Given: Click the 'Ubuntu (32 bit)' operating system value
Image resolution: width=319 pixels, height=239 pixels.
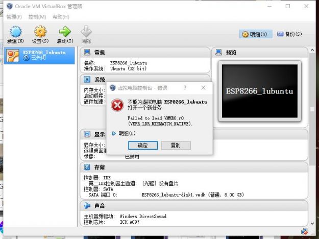Looking at the screenshot, I should (128, 68).
